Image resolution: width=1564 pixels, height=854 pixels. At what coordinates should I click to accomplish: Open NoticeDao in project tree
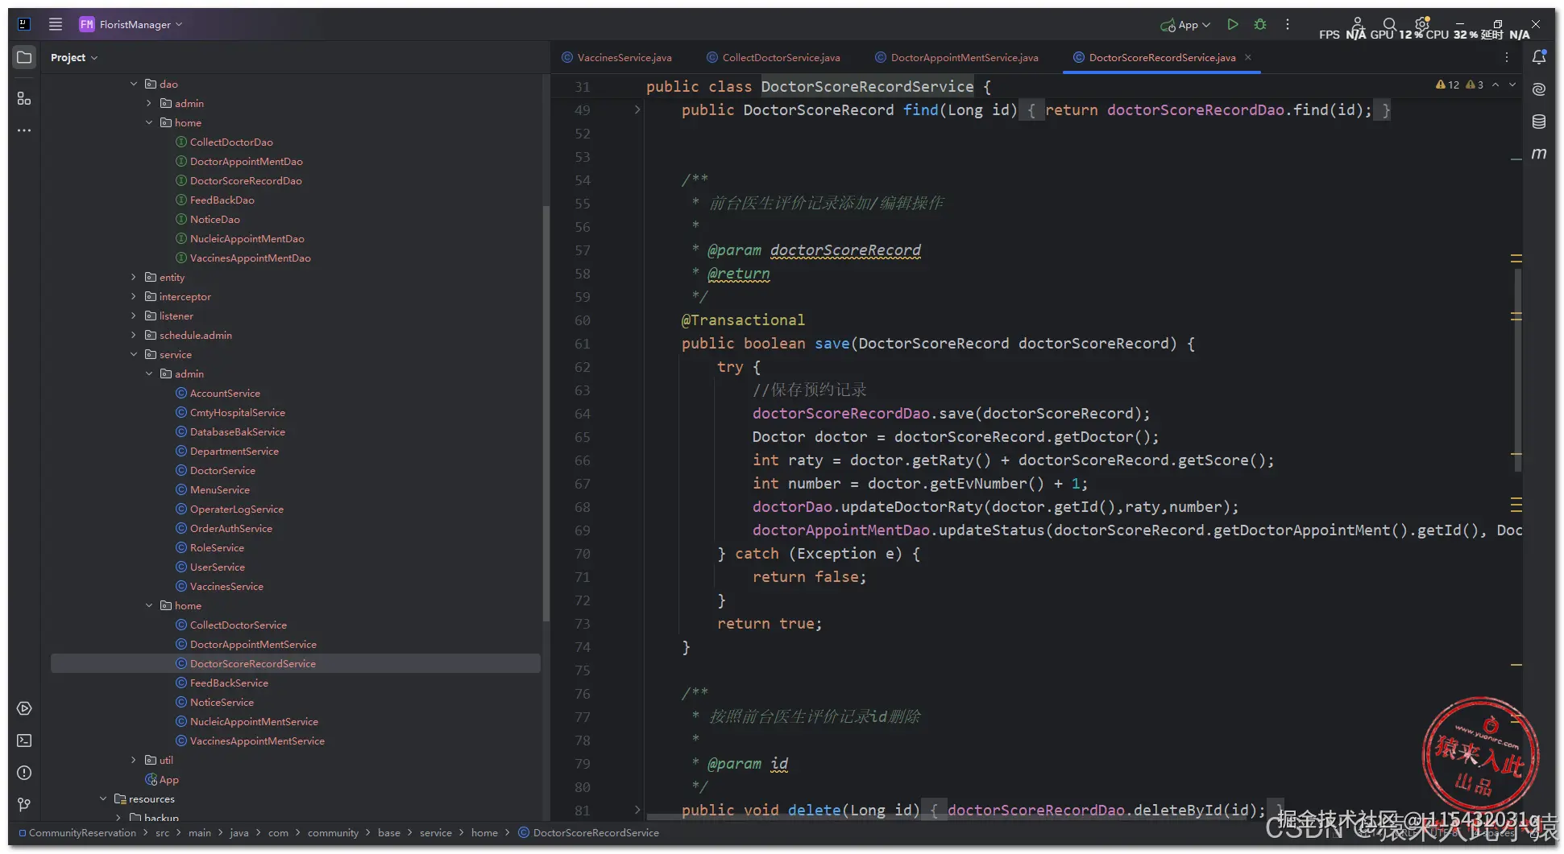[x=214, y=219]
